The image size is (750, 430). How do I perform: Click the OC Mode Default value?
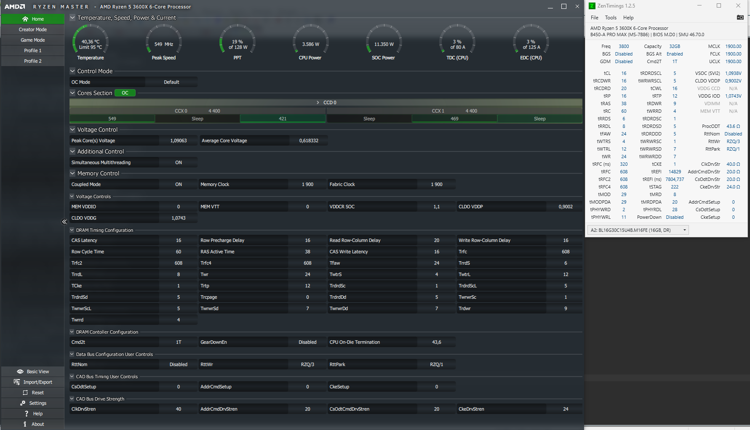171,82
